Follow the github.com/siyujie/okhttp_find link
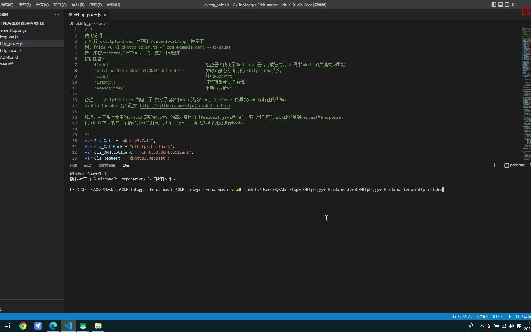This screenshot has height=332, width=531. (x=185, y=105)
